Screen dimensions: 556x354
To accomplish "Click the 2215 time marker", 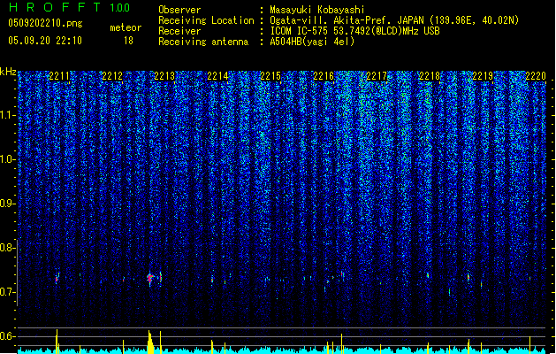I will [x=270, y=76].
